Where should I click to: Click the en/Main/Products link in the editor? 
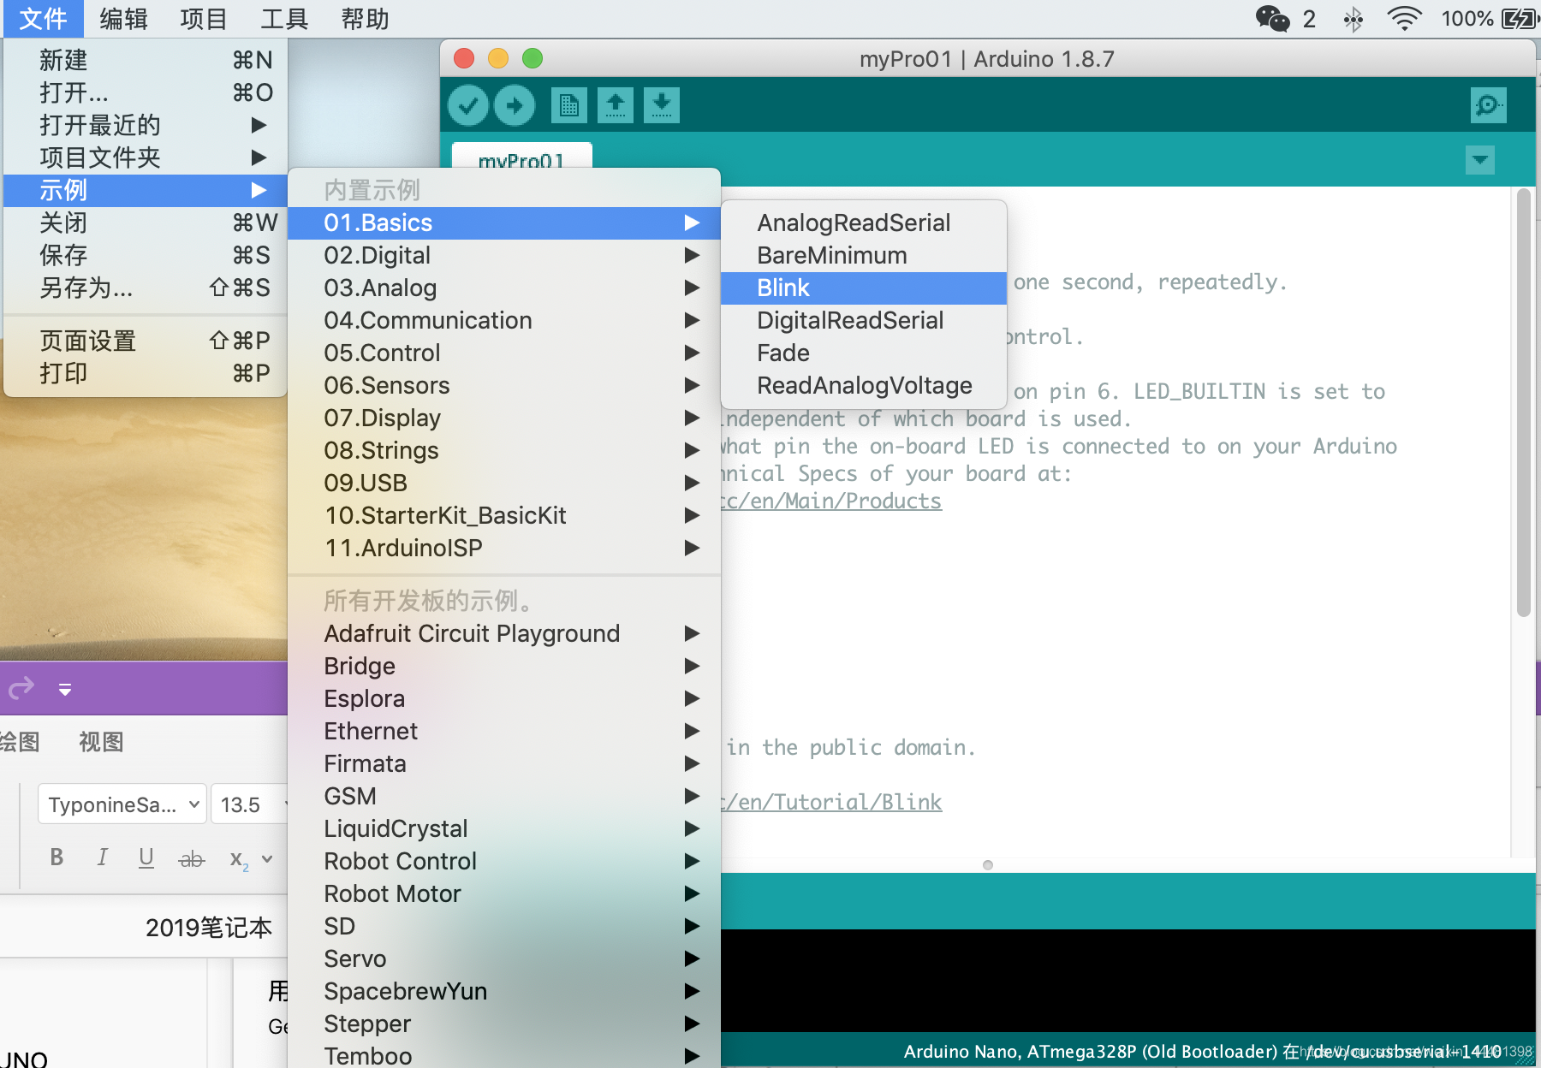click(x=831, y=501)
